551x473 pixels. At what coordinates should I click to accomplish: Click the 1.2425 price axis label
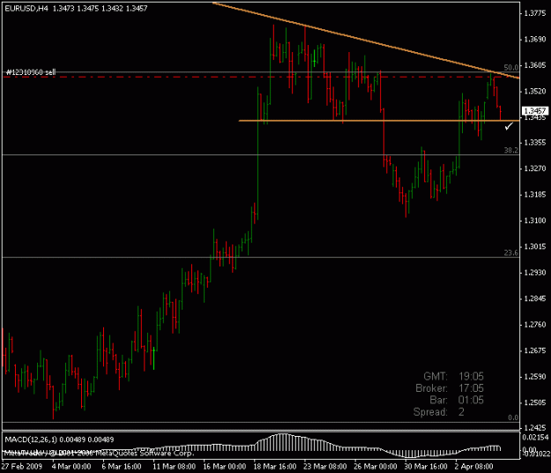click(x=535, y=428)
